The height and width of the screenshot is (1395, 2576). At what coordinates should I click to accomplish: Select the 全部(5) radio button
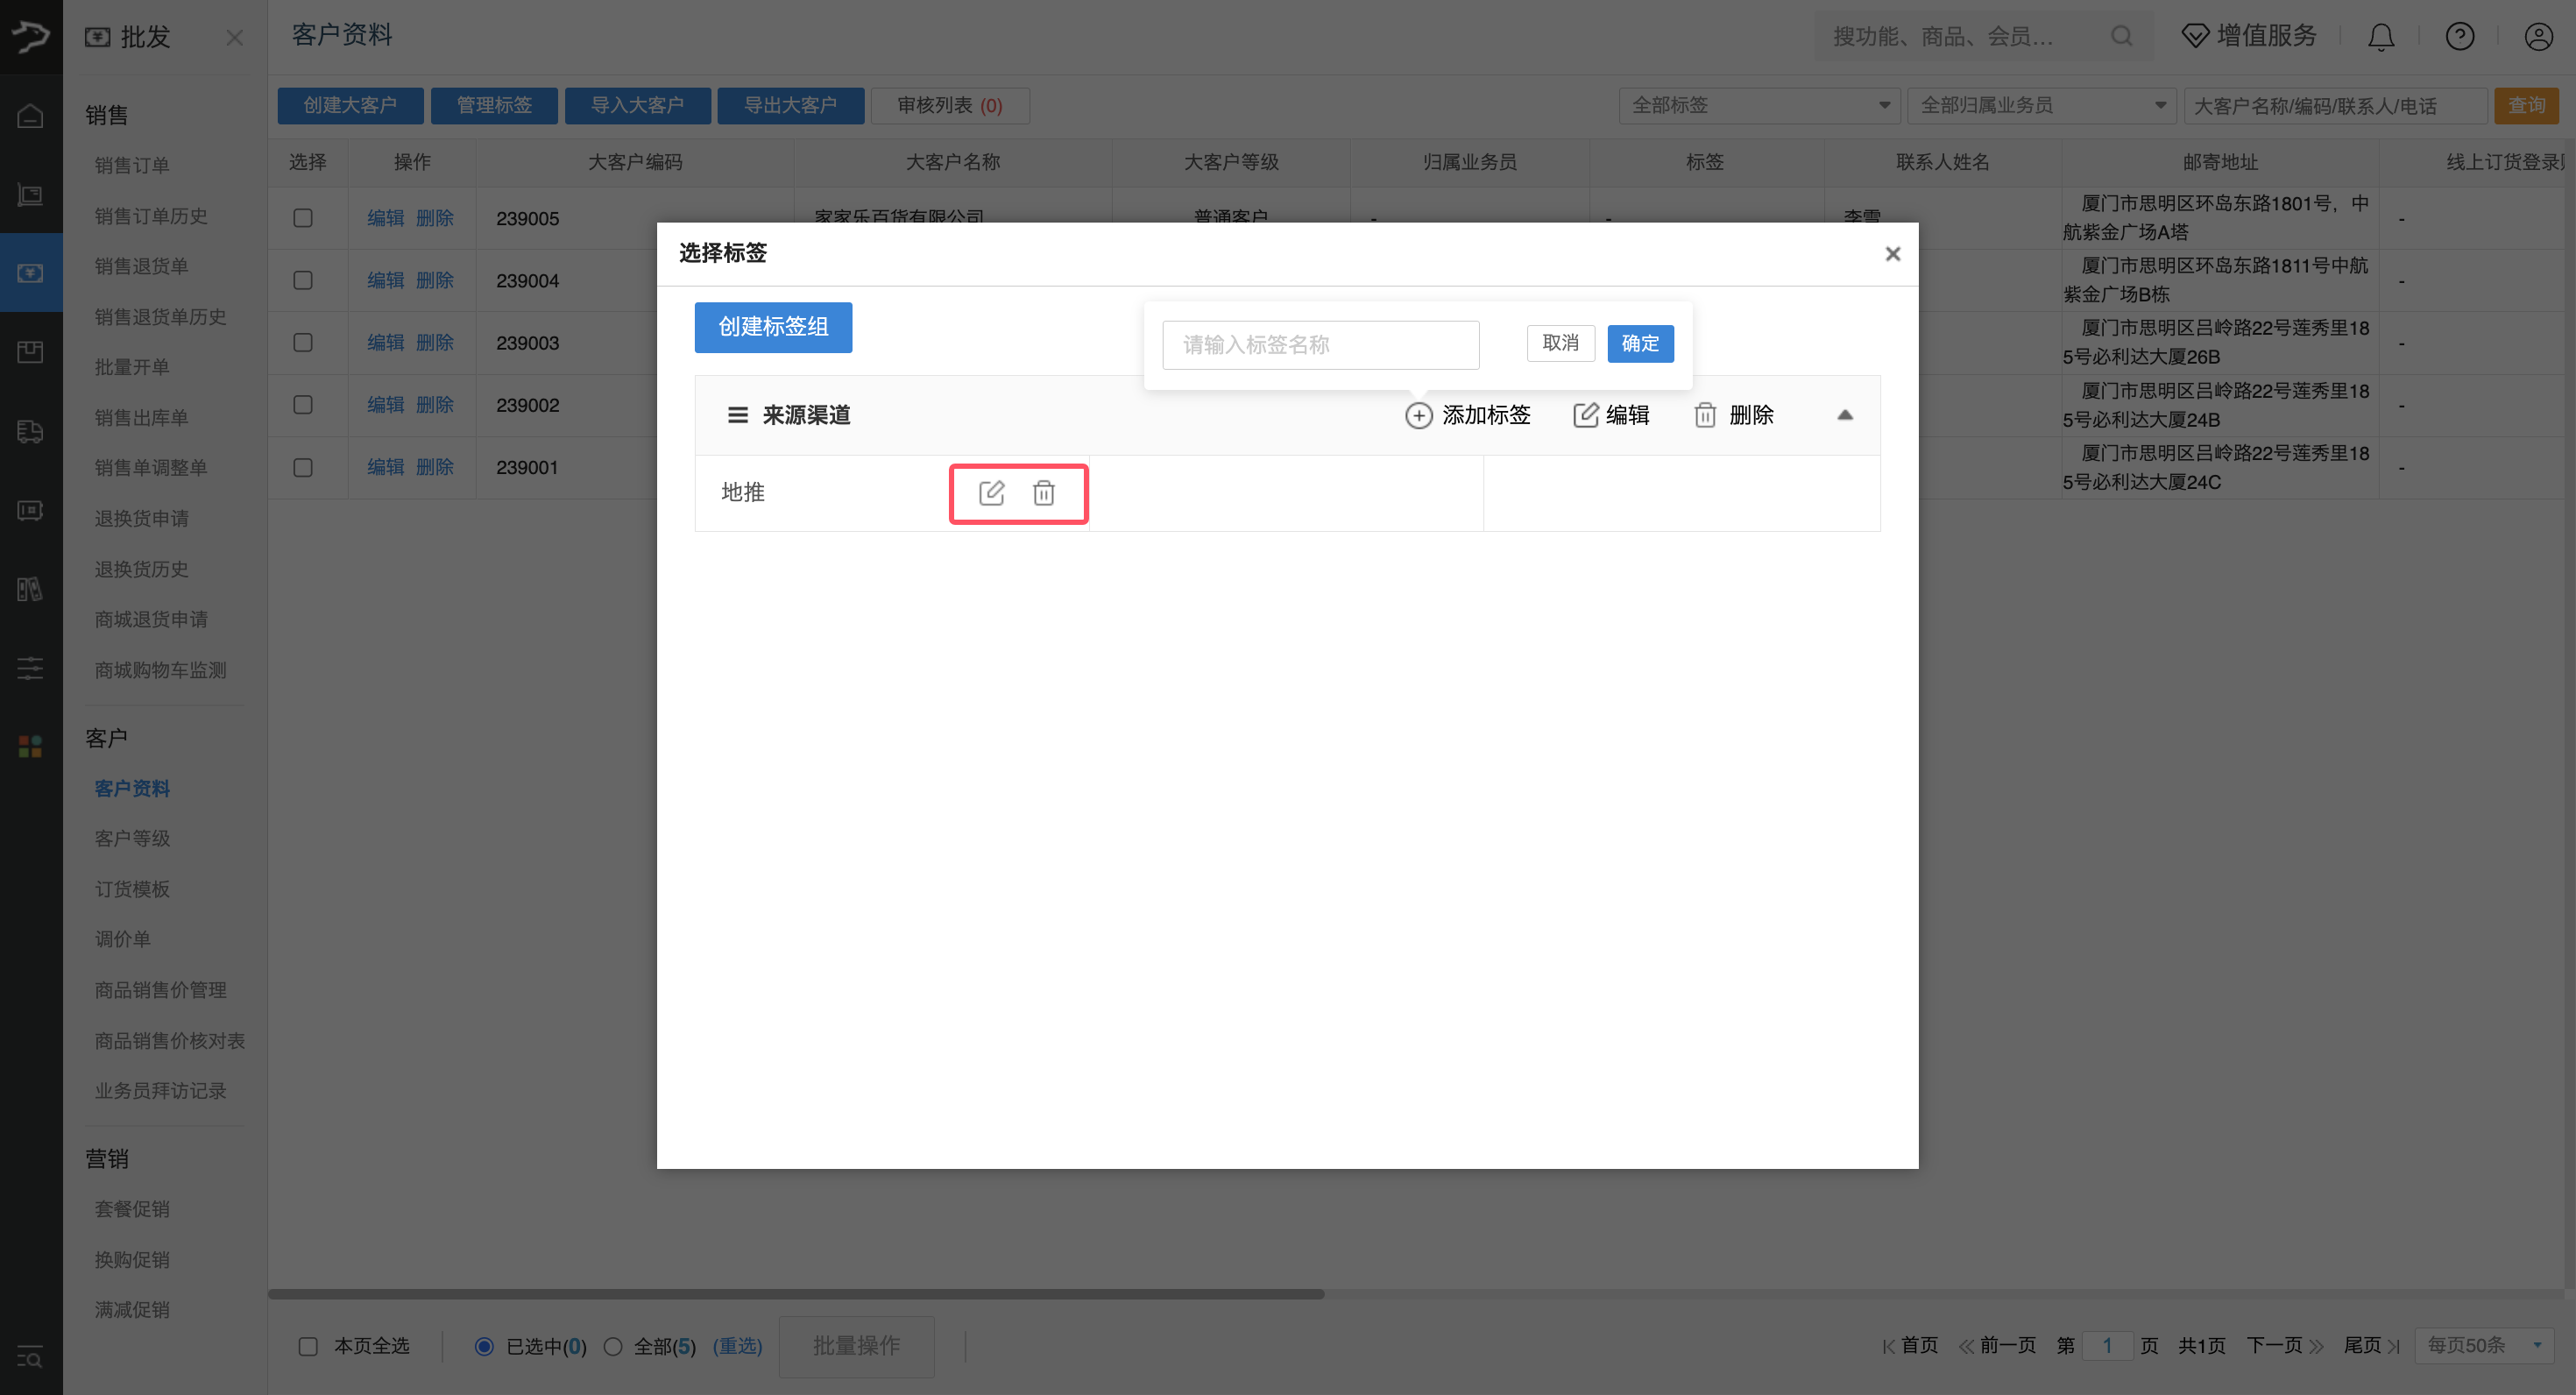pos(613,1346)
